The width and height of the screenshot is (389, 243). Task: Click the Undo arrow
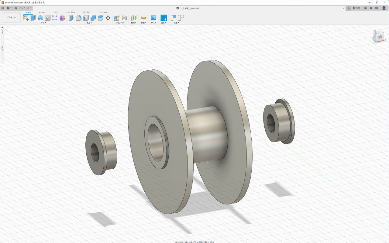[22, 8]
